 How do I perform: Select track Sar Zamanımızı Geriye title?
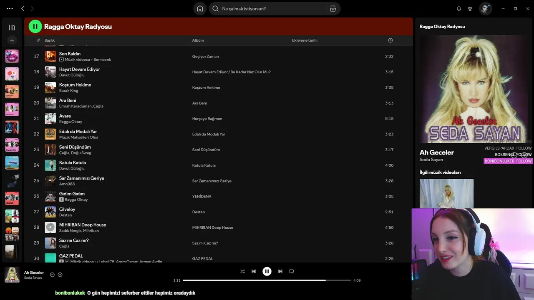tap(82, 178)
